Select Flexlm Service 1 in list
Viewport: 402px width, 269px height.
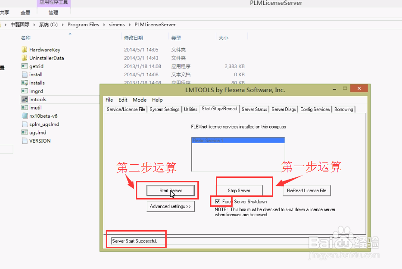238,140
